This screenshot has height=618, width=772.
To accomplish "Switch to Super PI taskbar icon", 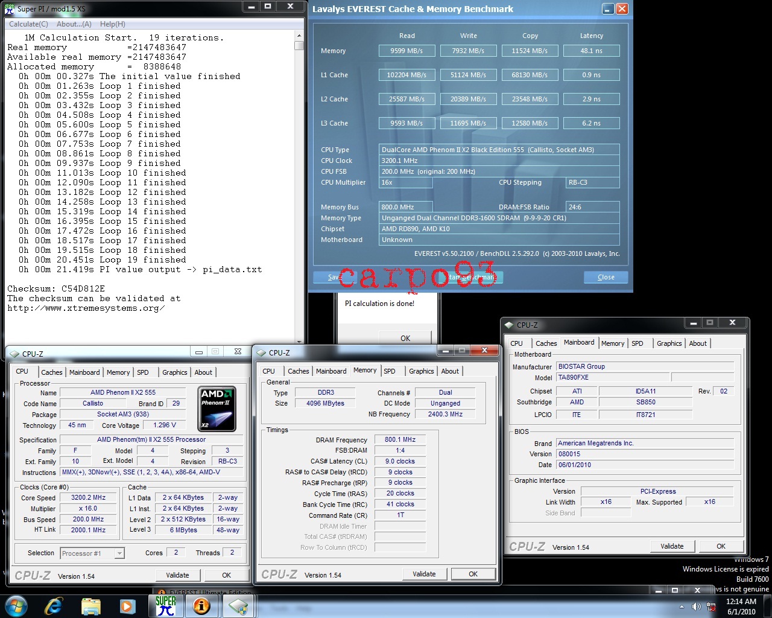I will [x=165, y=606].
